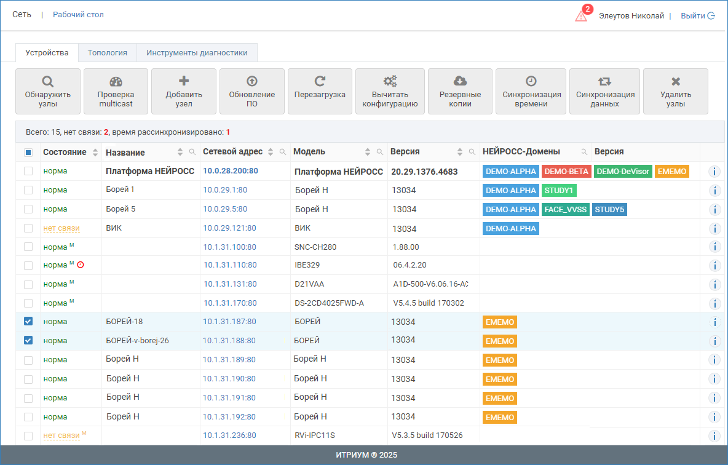Open search in the first Версия column
The width and height of the screenshot is (728, 465).
[472, 152]
